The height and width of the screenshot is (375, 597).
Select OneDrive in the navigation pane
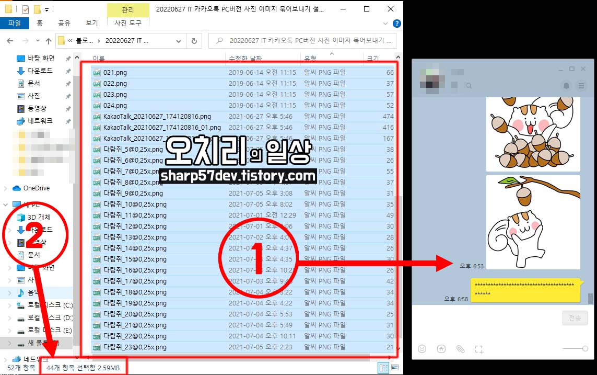pos(36,188)
